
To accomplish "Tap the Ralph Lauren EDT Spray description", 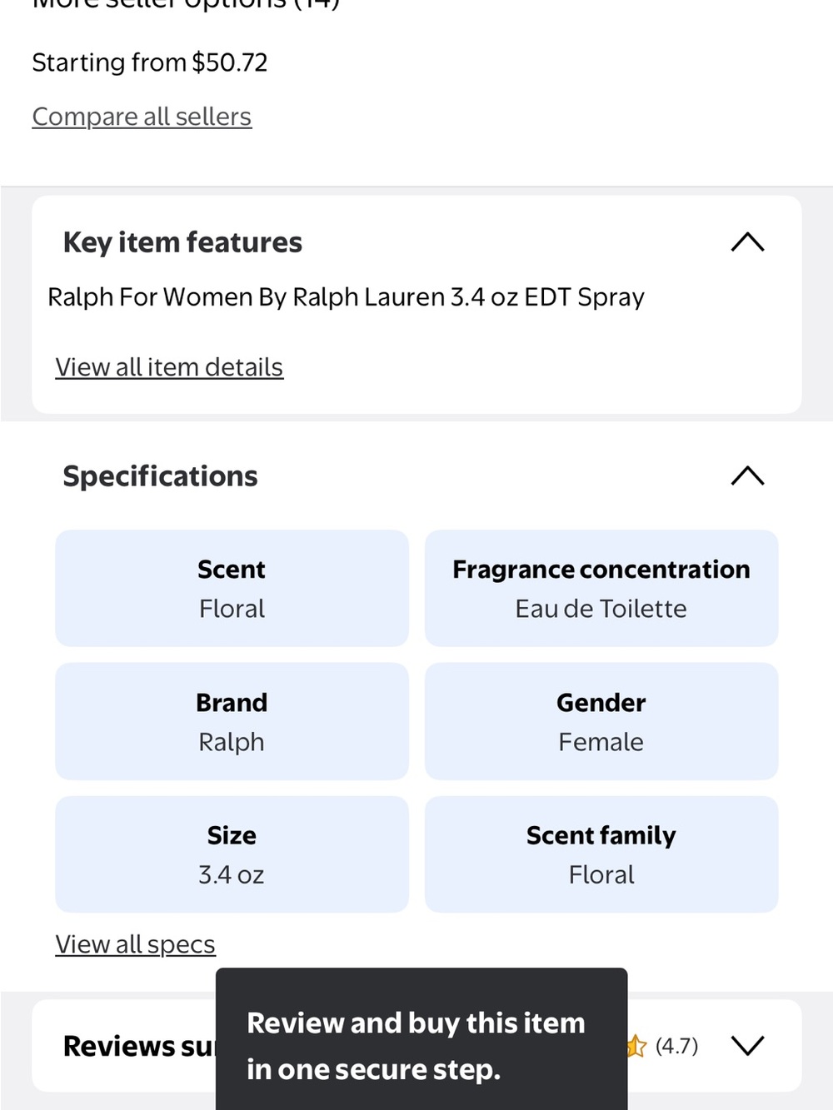I will click(346, 297).
